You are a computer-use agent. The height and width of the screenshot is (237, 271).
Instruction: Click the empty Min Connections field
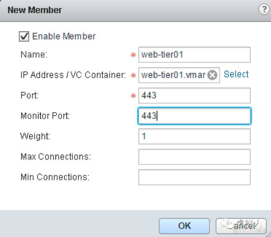click(x=194, y=177)
